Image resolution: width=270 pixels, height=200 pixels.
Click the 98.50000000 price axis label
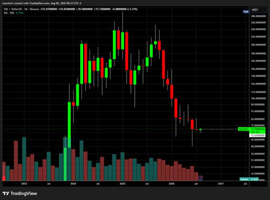[258, 104]
